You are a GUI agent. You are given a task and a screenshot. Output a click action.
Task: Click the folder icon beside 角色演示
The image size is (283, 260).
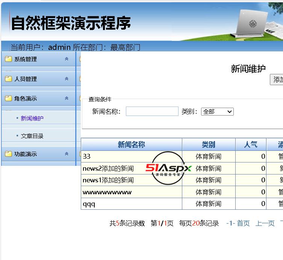coord(8,98)
